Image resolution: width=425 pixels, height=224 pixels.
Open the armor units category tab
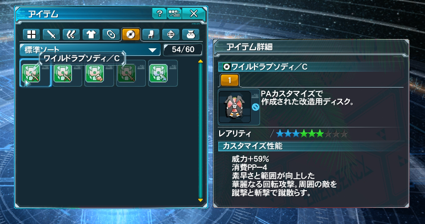tap(71, 35)
